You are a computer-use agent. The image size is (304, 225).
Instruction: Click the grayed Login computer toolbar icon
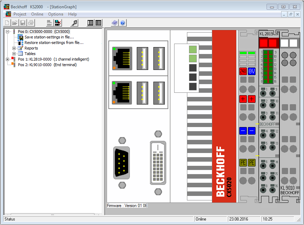pyautogui.click(x=50, y=23)
